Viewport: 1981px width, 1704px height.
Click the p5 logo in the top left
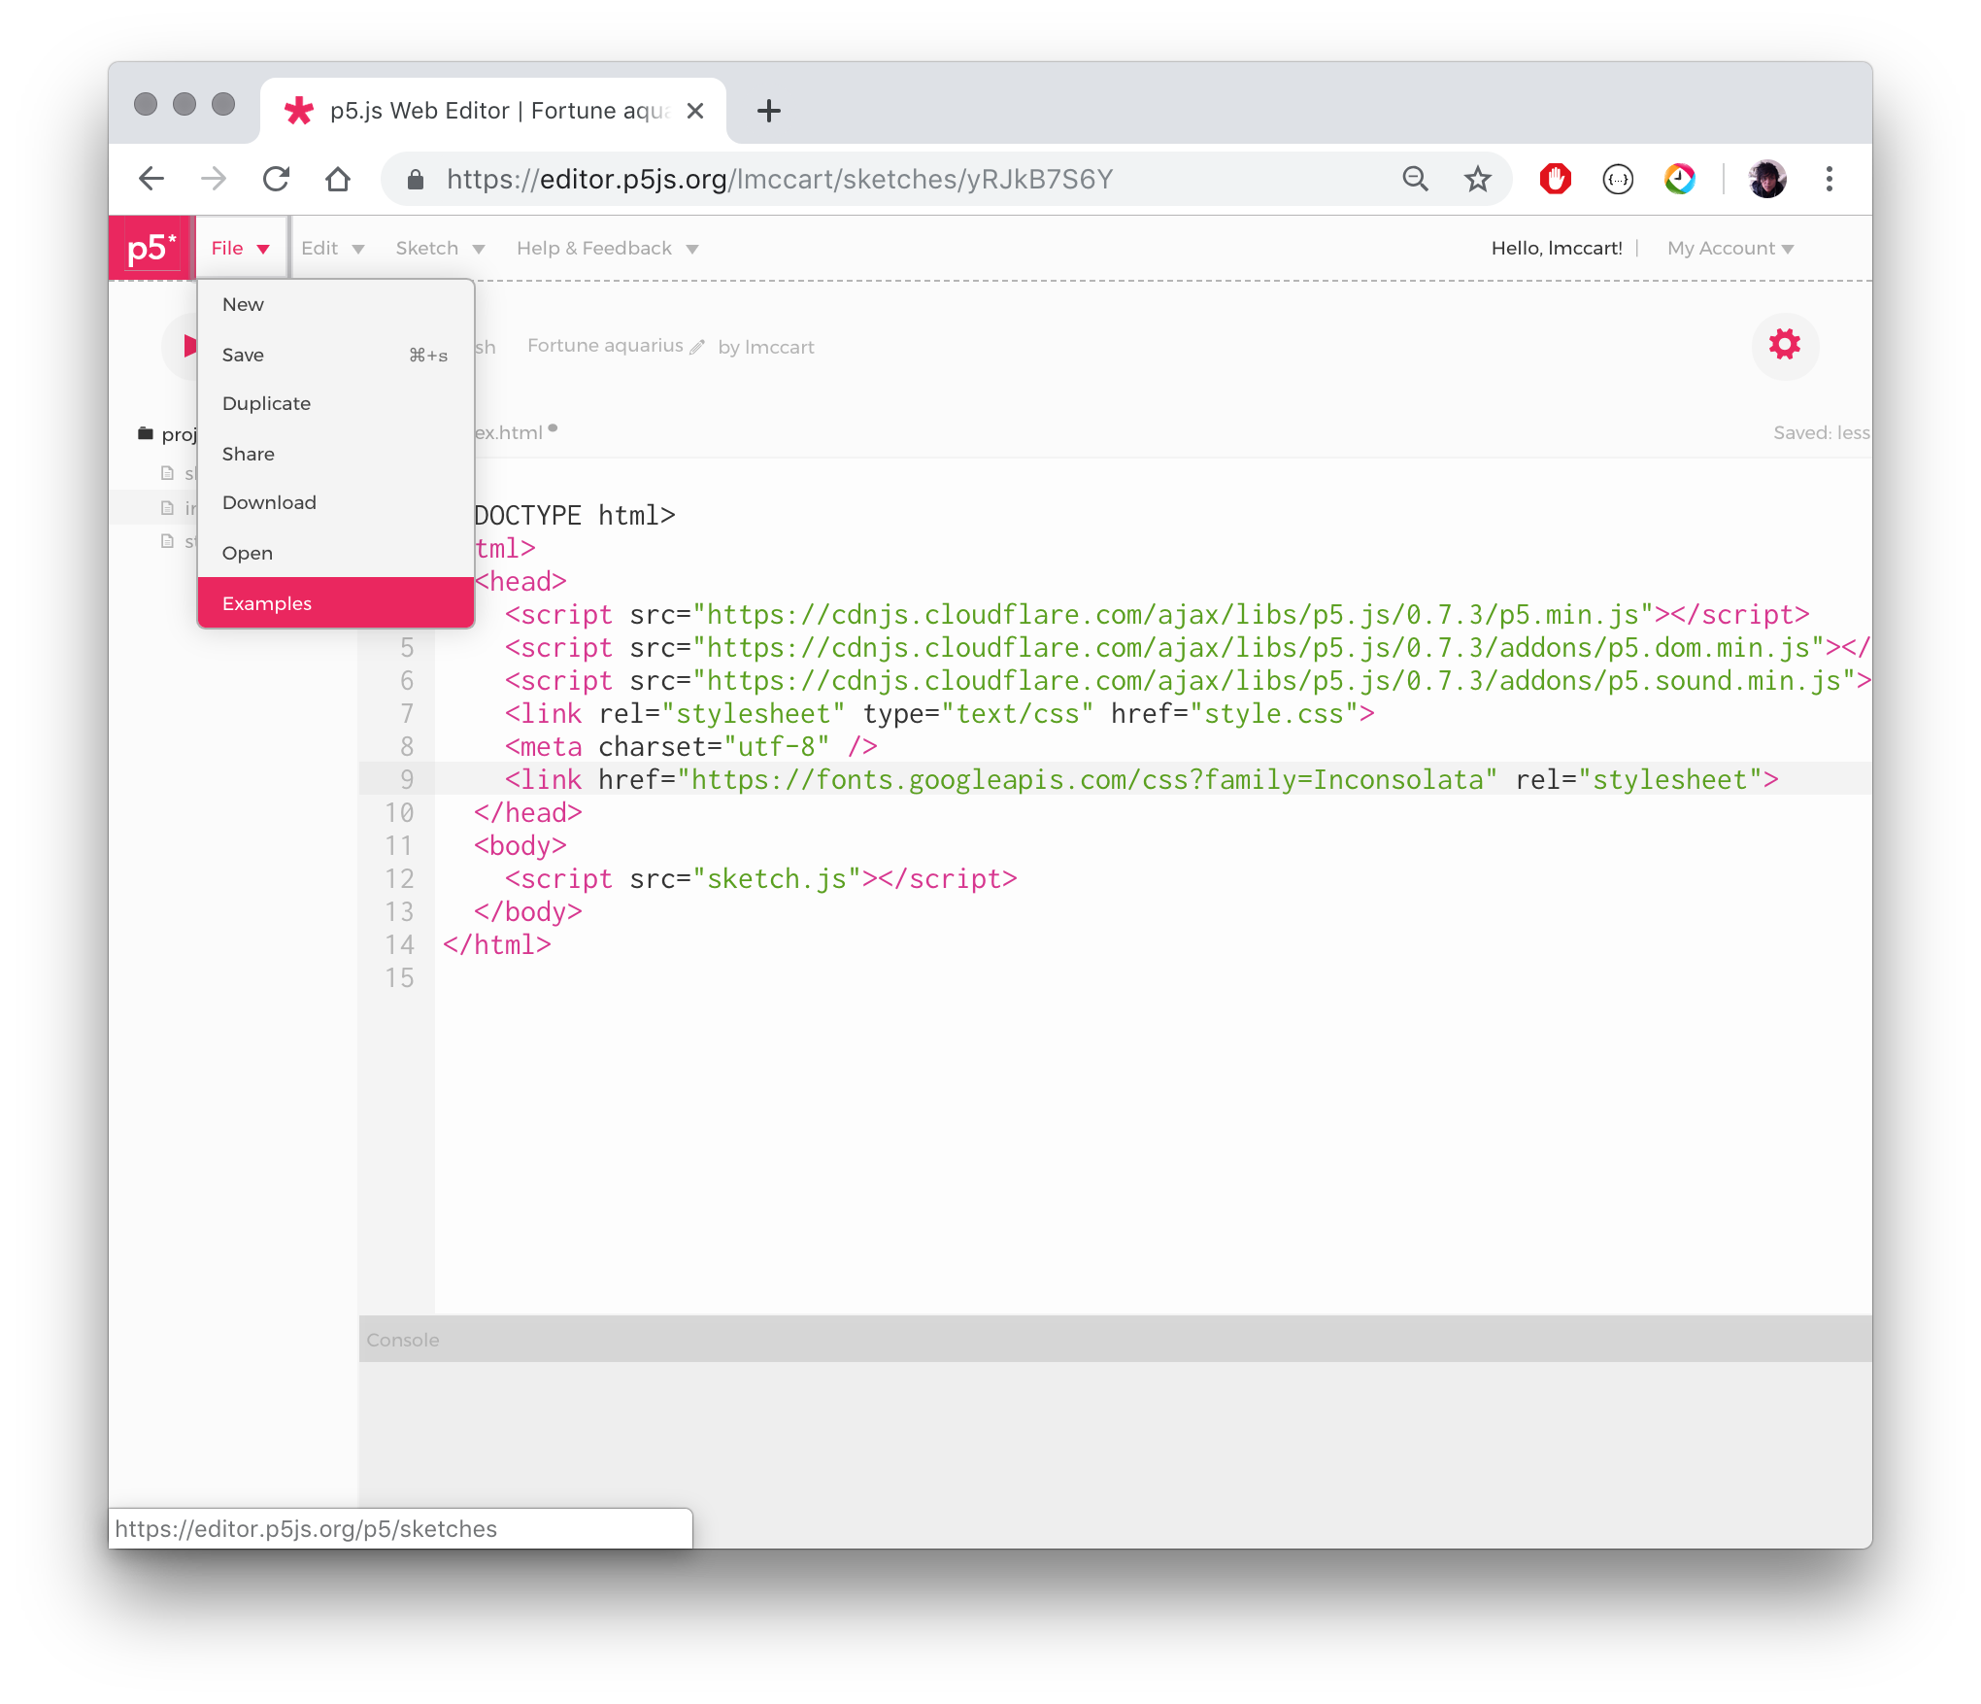149,247
